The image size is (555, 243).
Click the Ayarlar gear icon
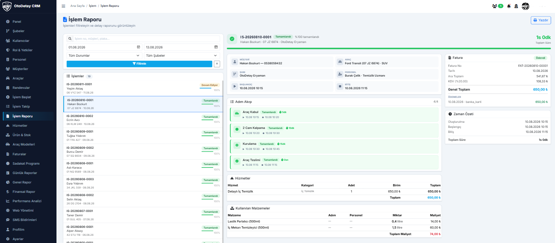[x=8, y=239]
